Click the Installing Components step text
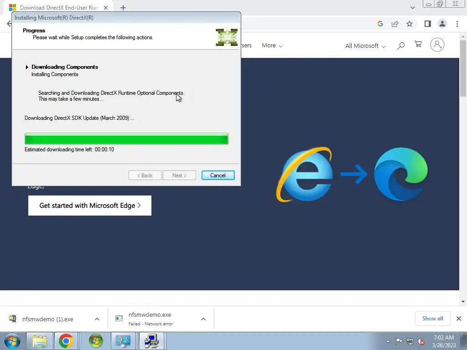This screenshot has width=467, height=350. [x=55, y=74]
